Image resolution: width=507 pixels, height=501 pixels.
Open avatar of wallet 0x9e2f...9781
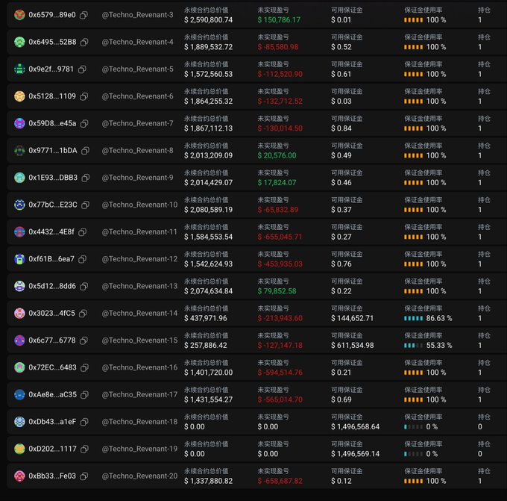pyautogui.click(x=19, y=69)
